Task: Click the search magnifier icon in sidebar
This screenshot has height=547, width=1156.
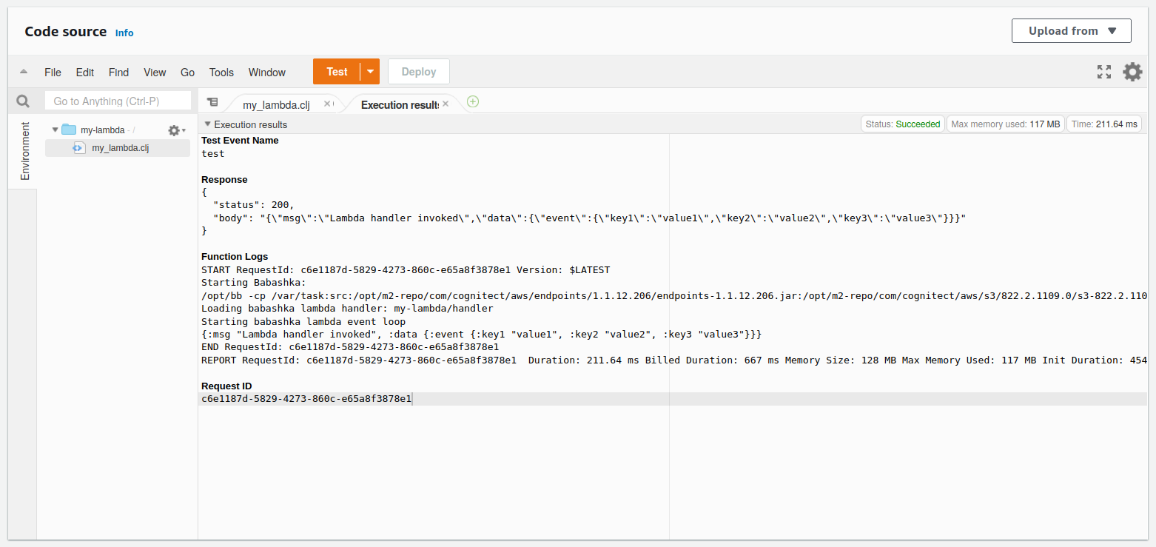Action: coord(23,101)
